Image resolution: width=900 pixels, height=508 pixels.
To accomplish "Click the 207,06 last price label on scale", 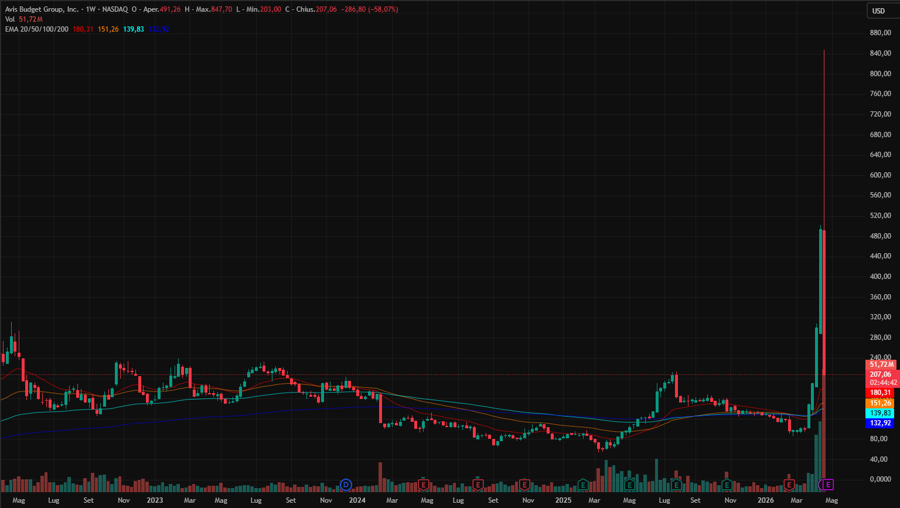I will (x=881, y=374).
